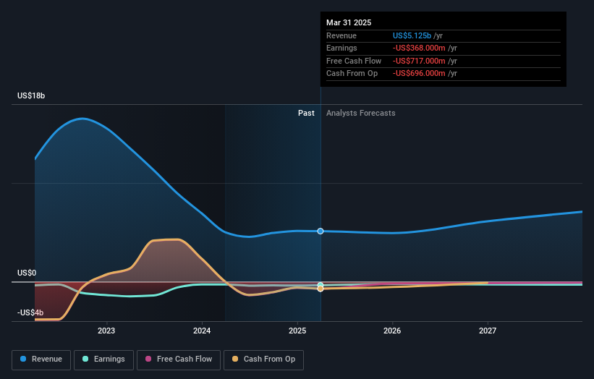
Task: Click the teal Earnings data point marker
Action: pos(321,285)
